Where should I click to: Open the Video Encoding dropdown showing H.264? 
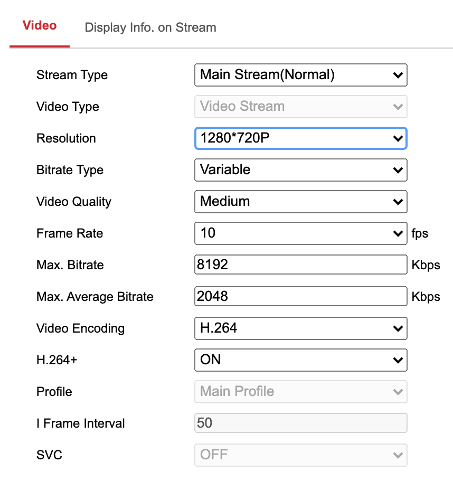tap(300, 328)
